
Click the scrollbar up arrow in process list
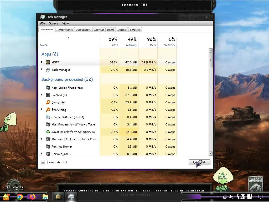point(210,50)
